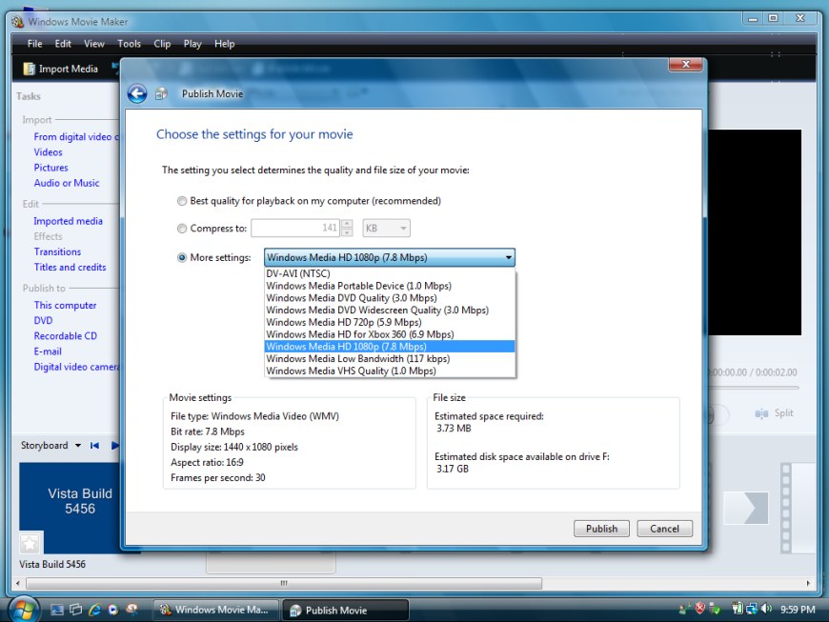
Task: Click the red security shield tray icon
Action: [x=700, y=609]
